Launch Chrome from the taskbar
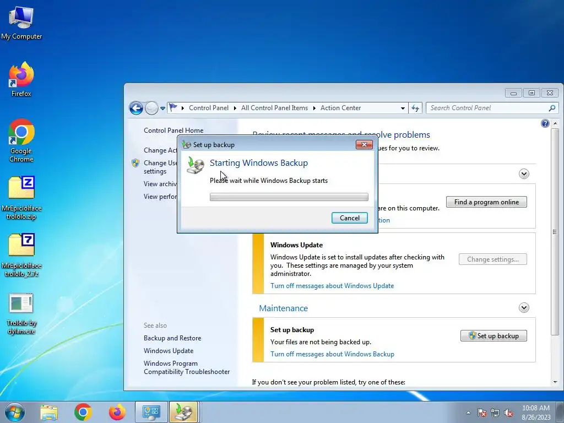 [83, 412]
